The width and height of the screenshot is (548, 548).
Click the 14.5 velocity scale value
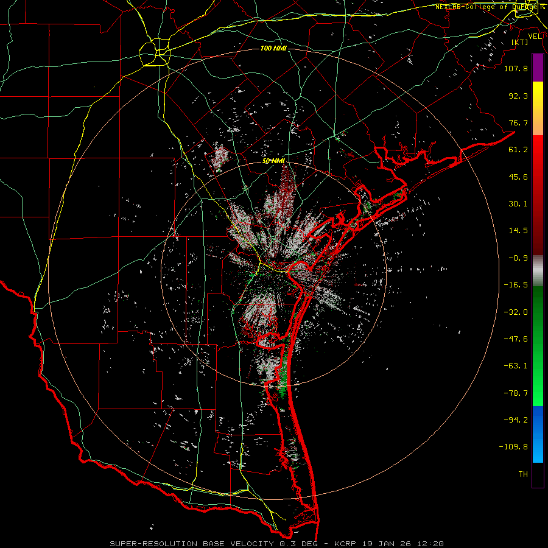pyautogui.click(x=518, y=231)
